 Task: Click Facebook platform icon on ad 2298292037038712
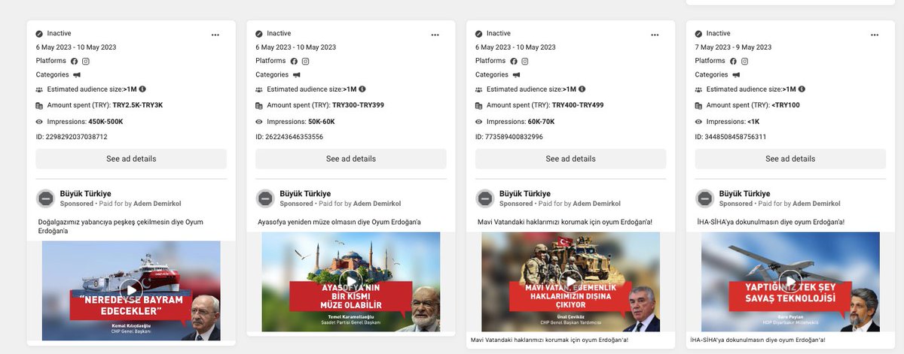pos(74,61)
